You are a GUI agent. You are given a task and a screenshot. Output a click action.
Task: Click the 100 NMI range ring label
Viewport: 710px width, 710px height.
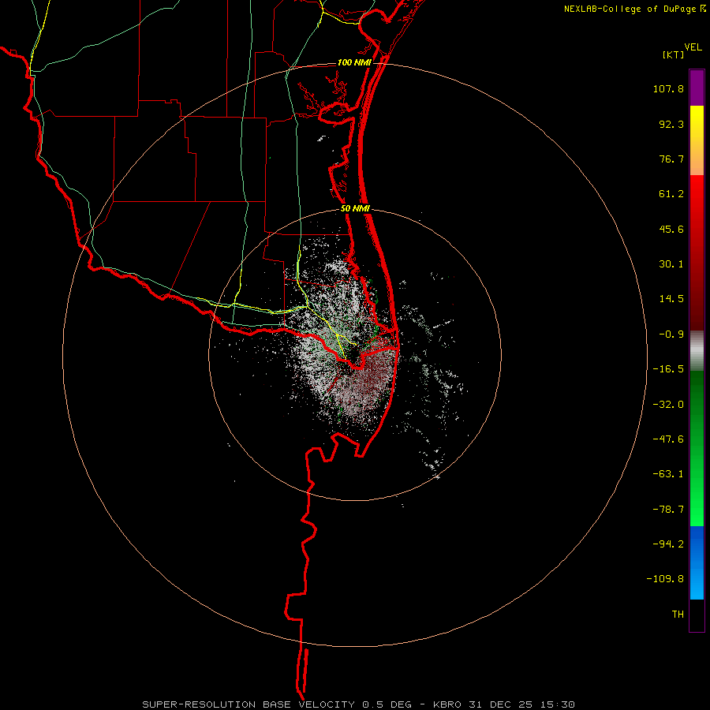(x=354, y=62)
